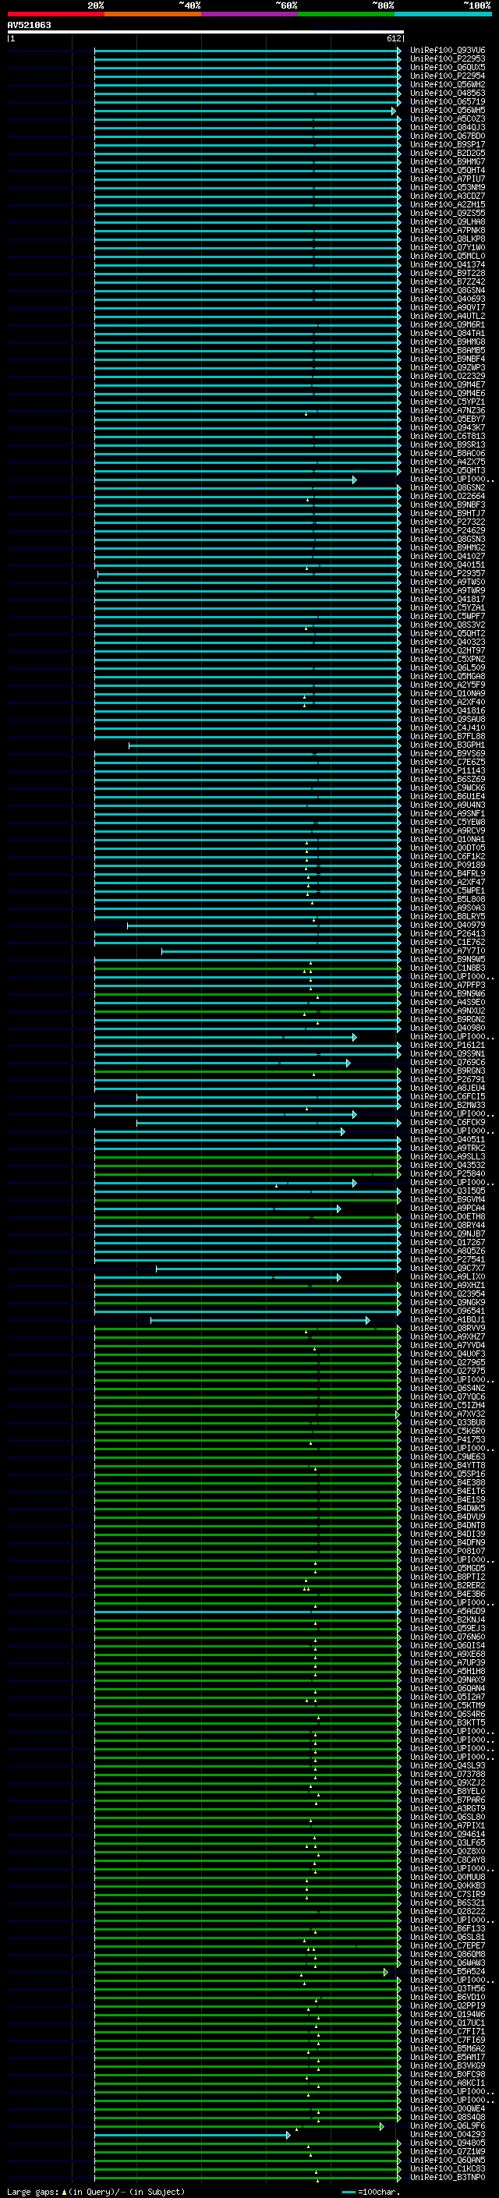This screenshot has width=499, height=2198.
Task: Click the UniRef100_Q84QJ3 label
Action: pos(447,127)
